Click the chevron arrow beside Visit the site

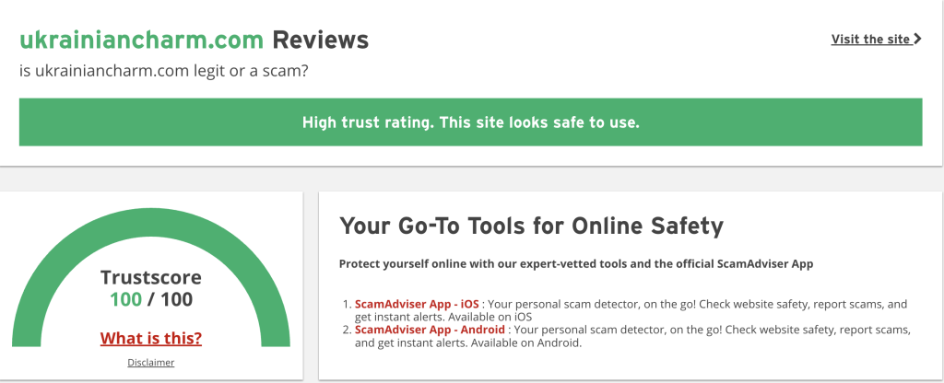[917, 39]
